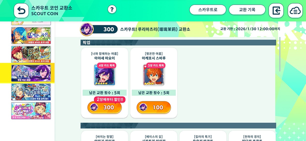Select the Sending Love banner
Viewport: 306px width, 141px height.
click(x=31, y=111)
